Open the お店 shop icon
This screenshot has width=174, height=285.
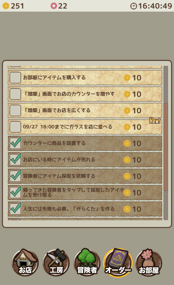(x=25, y=262)
